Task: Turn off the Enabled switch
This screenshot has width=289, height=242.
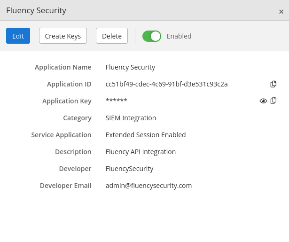Action: pos(152,36)
